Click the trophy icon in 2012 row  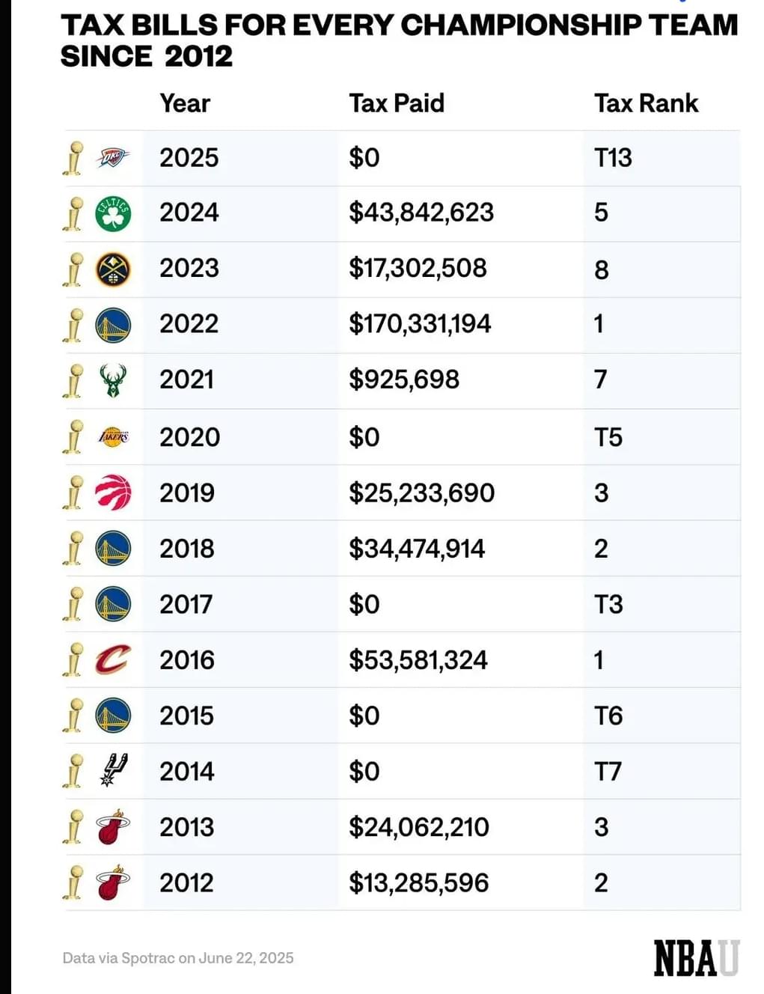click(x=73, y=882)
